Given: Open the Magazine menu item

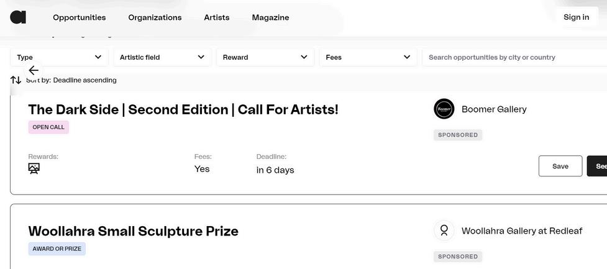Looking at the screenshot, I should [270, 17].
